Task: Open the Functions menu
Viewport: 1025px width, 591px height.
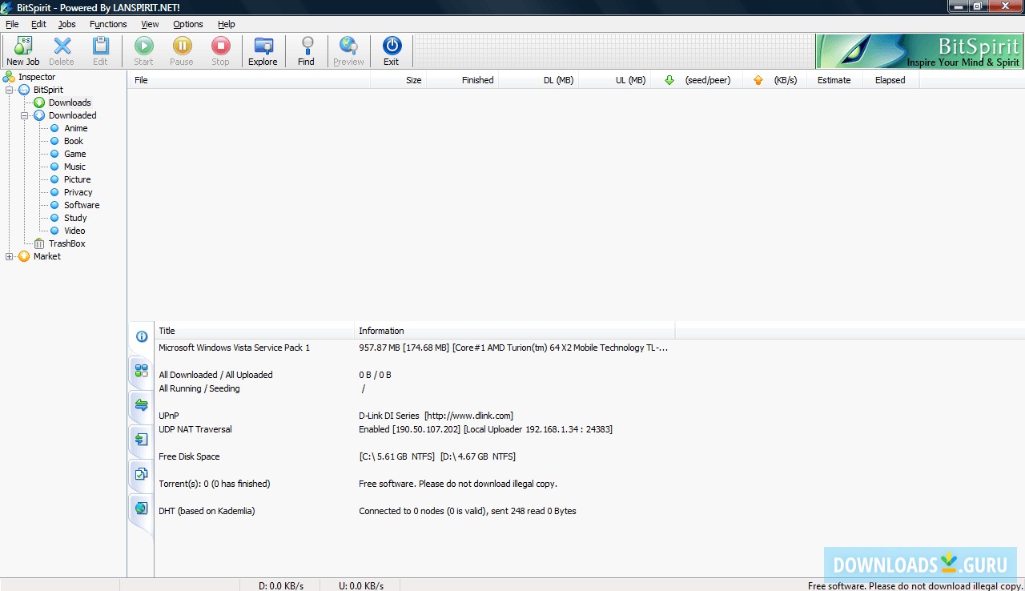Action: [108, 24]
